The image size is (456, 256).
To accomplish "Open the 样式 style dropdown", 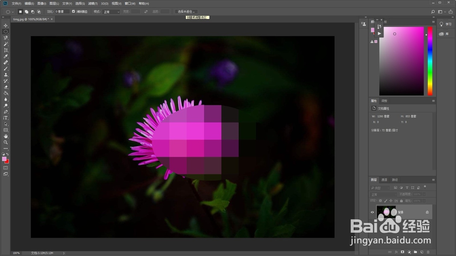I will tap(111, 12).
